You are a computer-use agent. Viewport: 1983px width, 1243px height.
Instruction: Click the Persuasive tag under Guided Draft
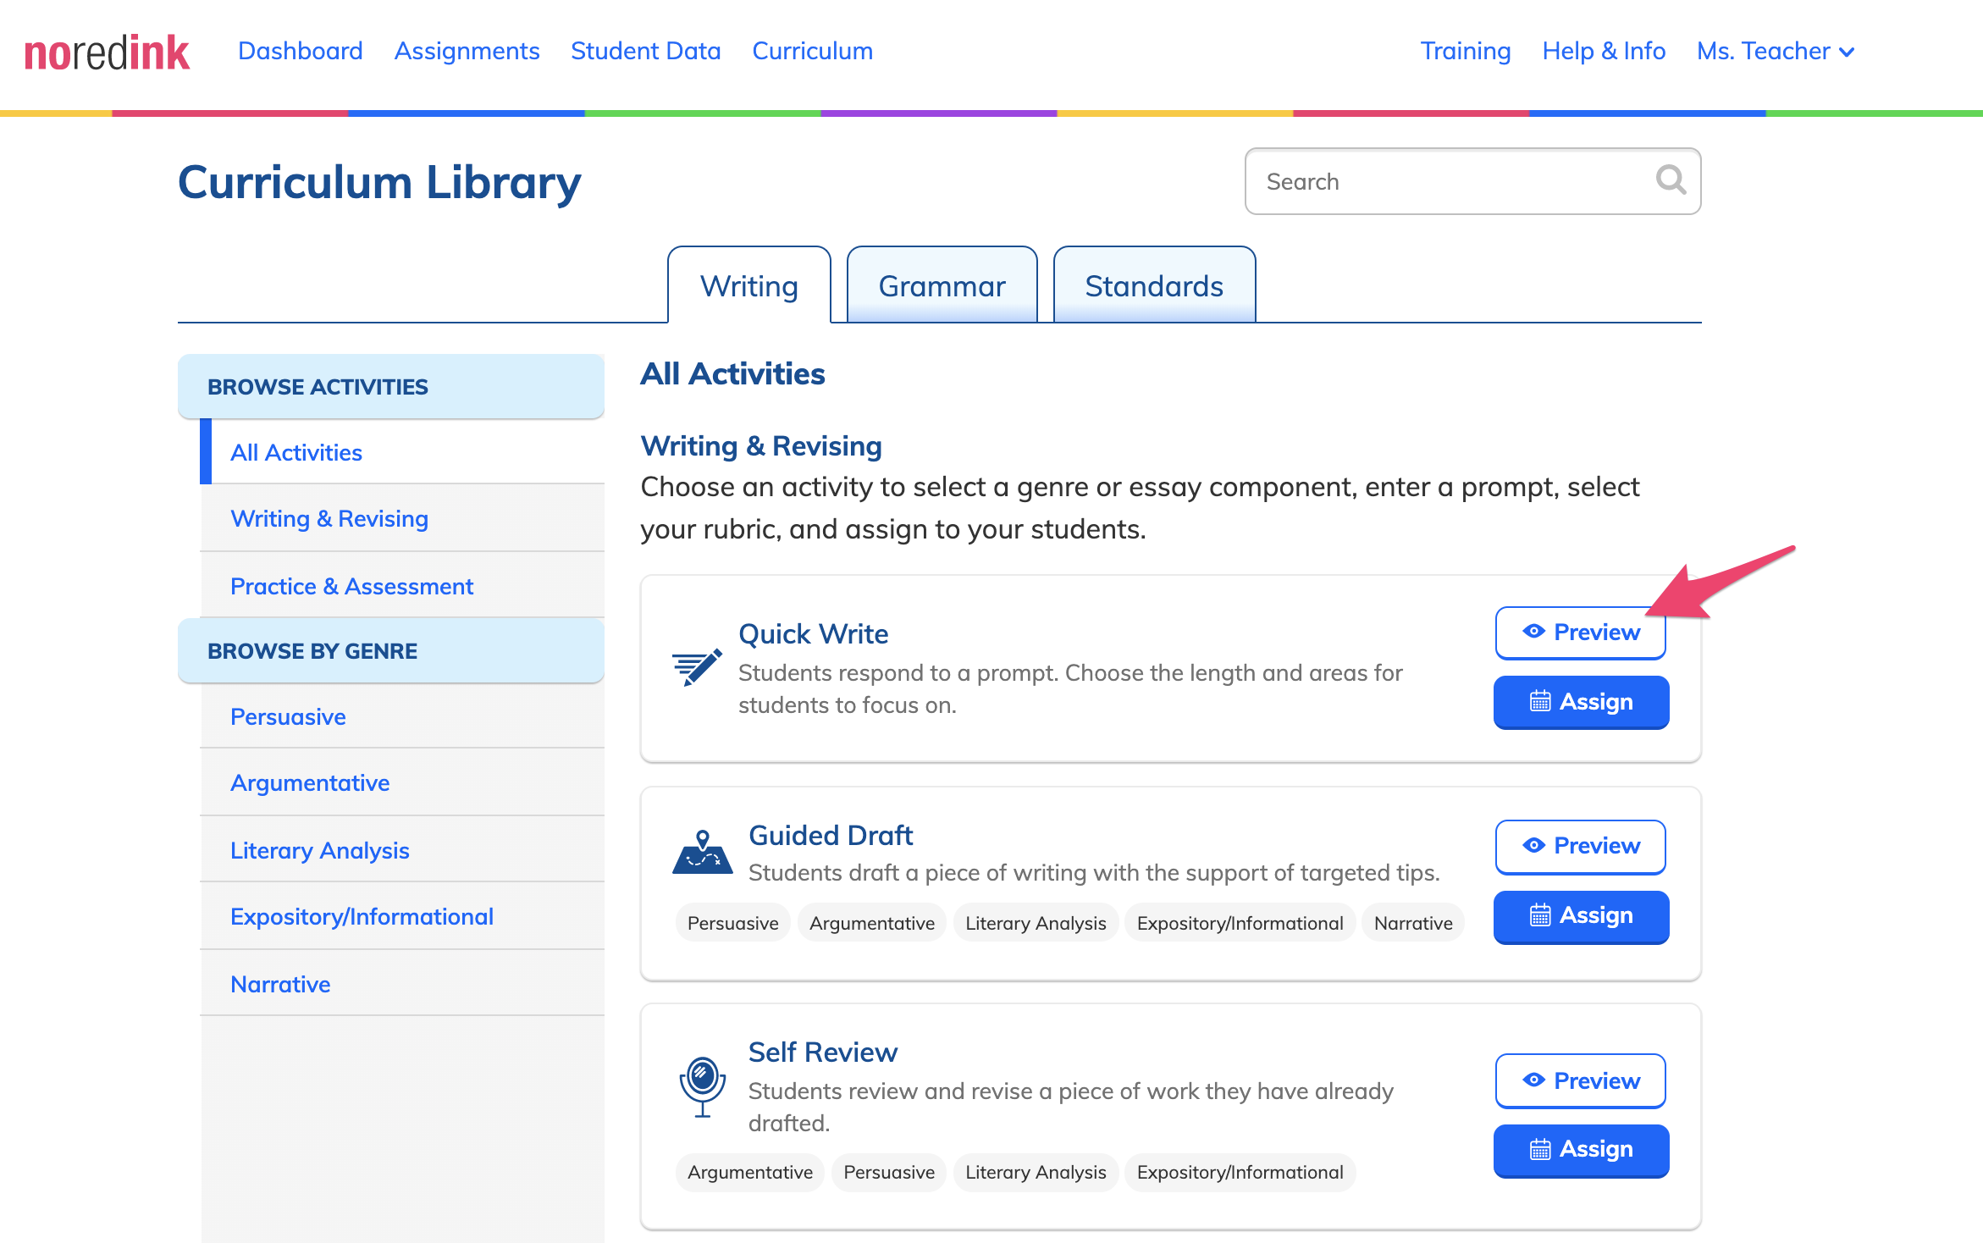coord(733,923)
